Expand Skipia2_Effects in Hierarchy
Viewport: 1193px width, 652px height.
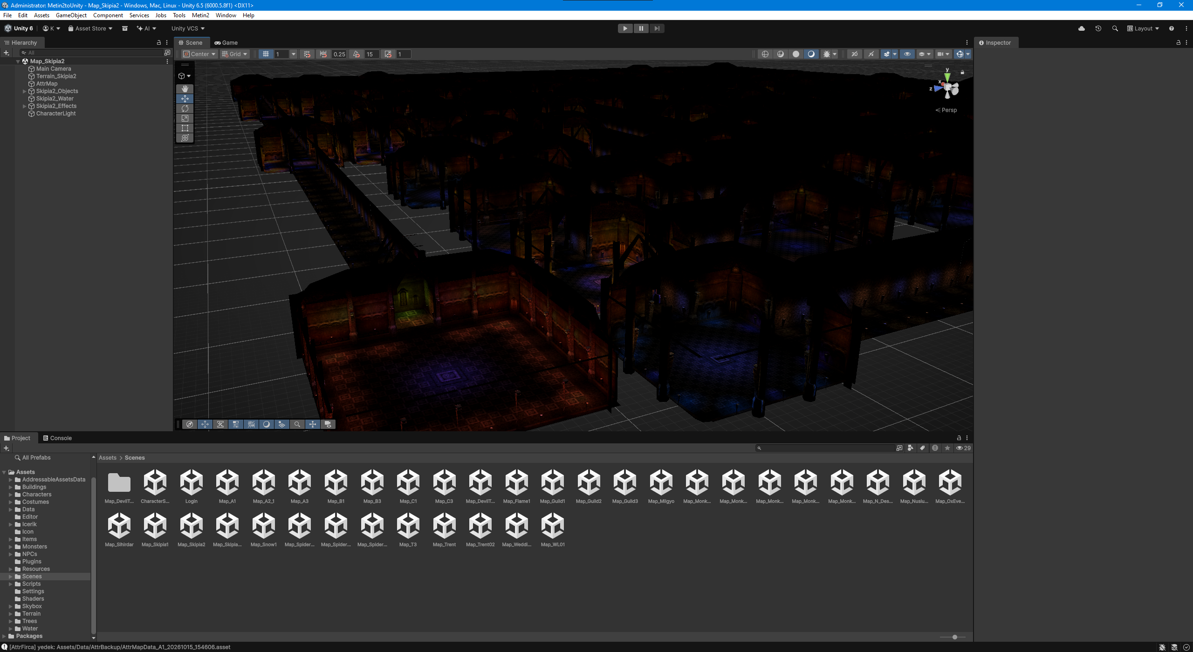coord(24,106)
